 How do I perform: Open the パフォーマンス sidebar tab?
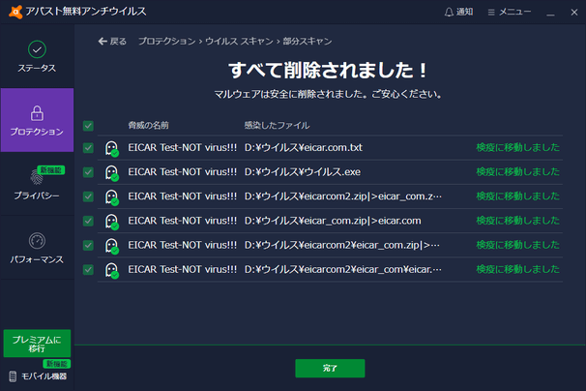[37, 248]
